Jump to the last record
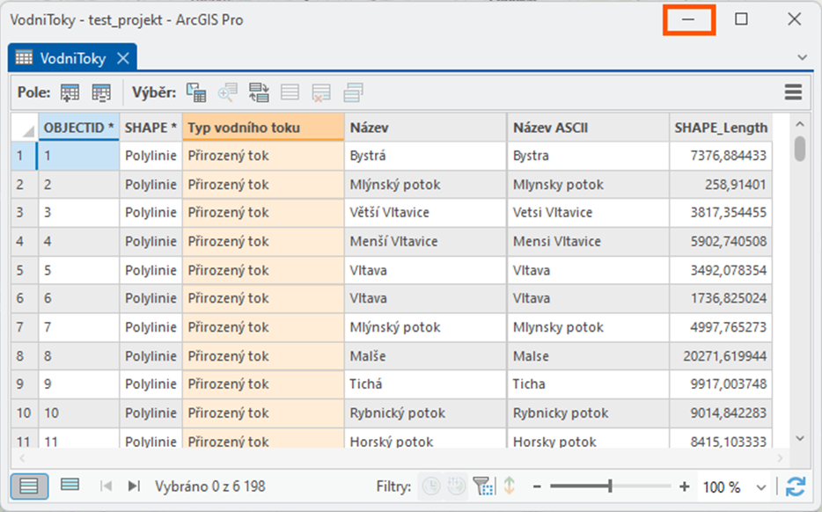Viewport: 822px width, 512px height. coord(134,486)
